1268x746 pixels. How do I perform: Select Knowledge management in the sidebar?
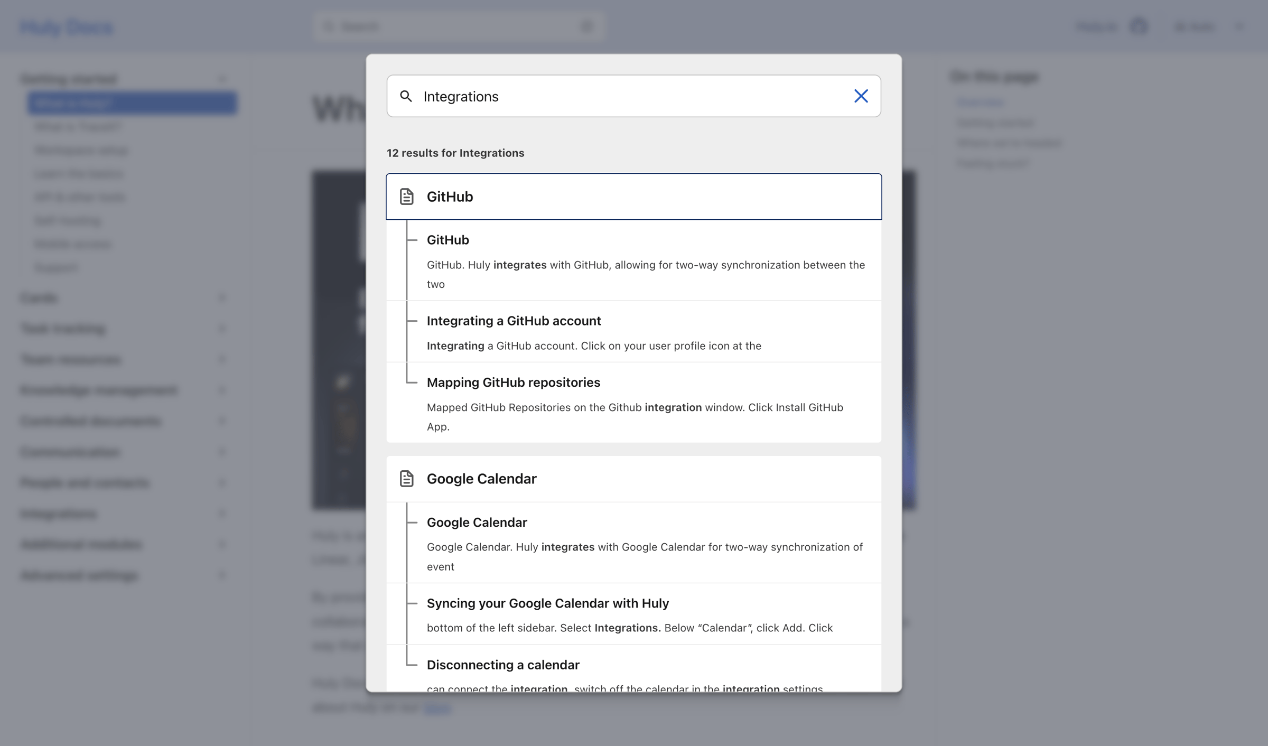[x=98, y=390]
